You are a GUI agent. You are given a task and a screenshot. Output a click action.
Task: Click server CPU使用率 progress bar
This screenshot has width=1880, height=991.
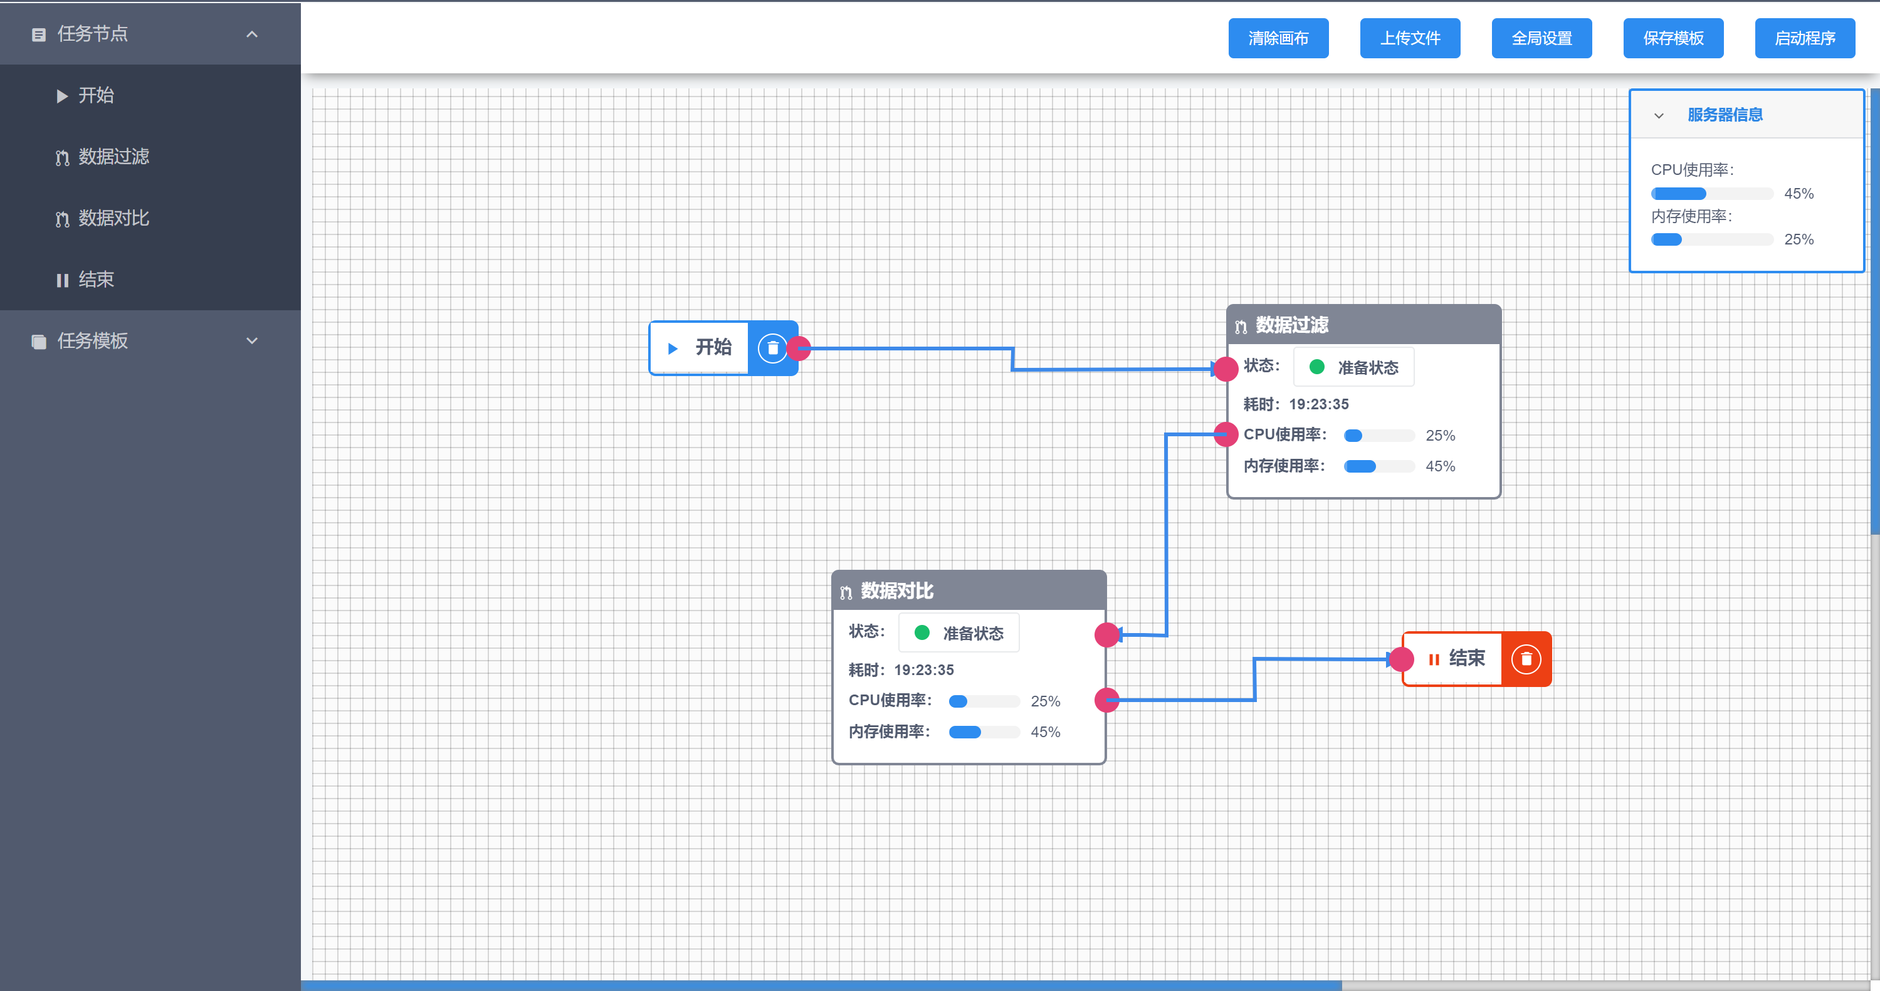[1711, 194]
